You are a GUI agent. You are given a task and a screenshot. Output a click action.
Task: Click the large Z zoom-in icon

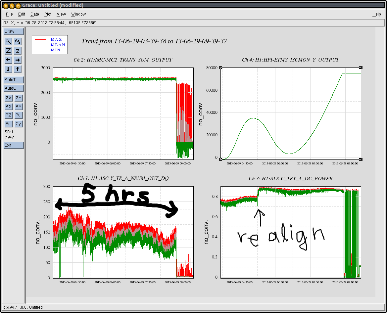pos(9,51)
